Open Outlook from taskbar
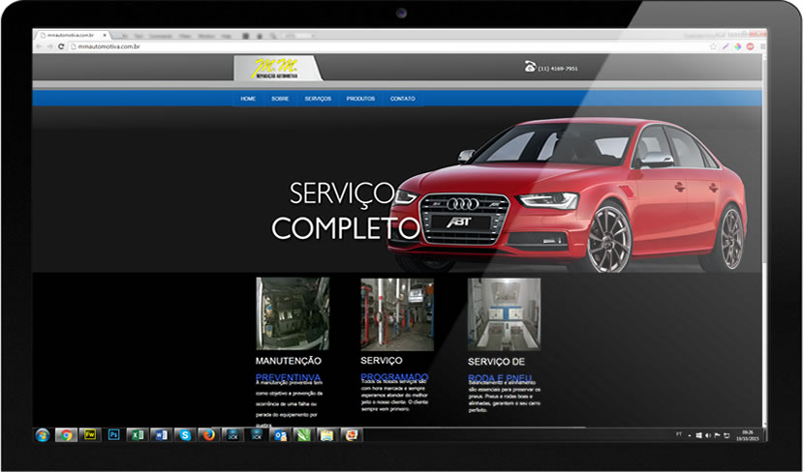The width and height of the screenshot is (804, 472). coord(281,435)
